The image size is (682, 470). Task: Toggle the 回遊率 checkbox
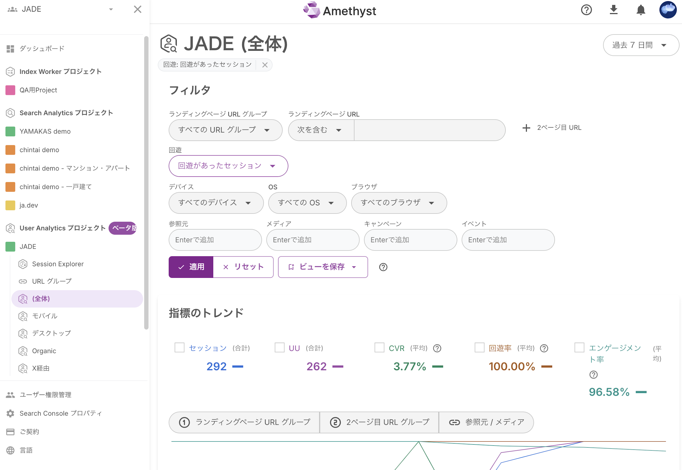click(479, 348)
